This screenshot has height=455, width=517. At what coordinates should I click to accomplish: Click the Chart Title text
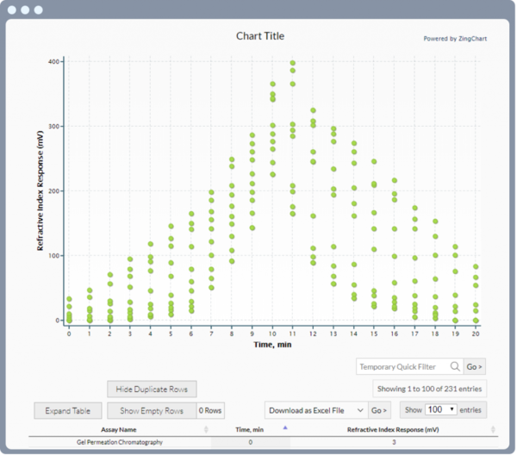tap(259, 36)
